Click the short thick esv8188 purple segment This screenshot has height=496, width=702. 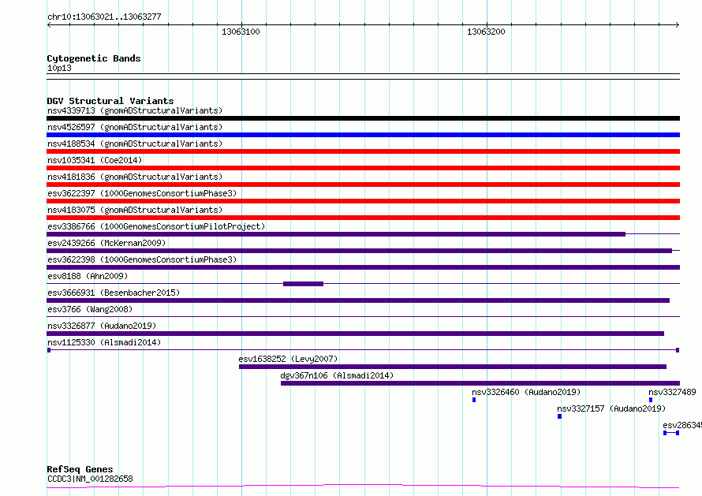[x=303, y=284]
